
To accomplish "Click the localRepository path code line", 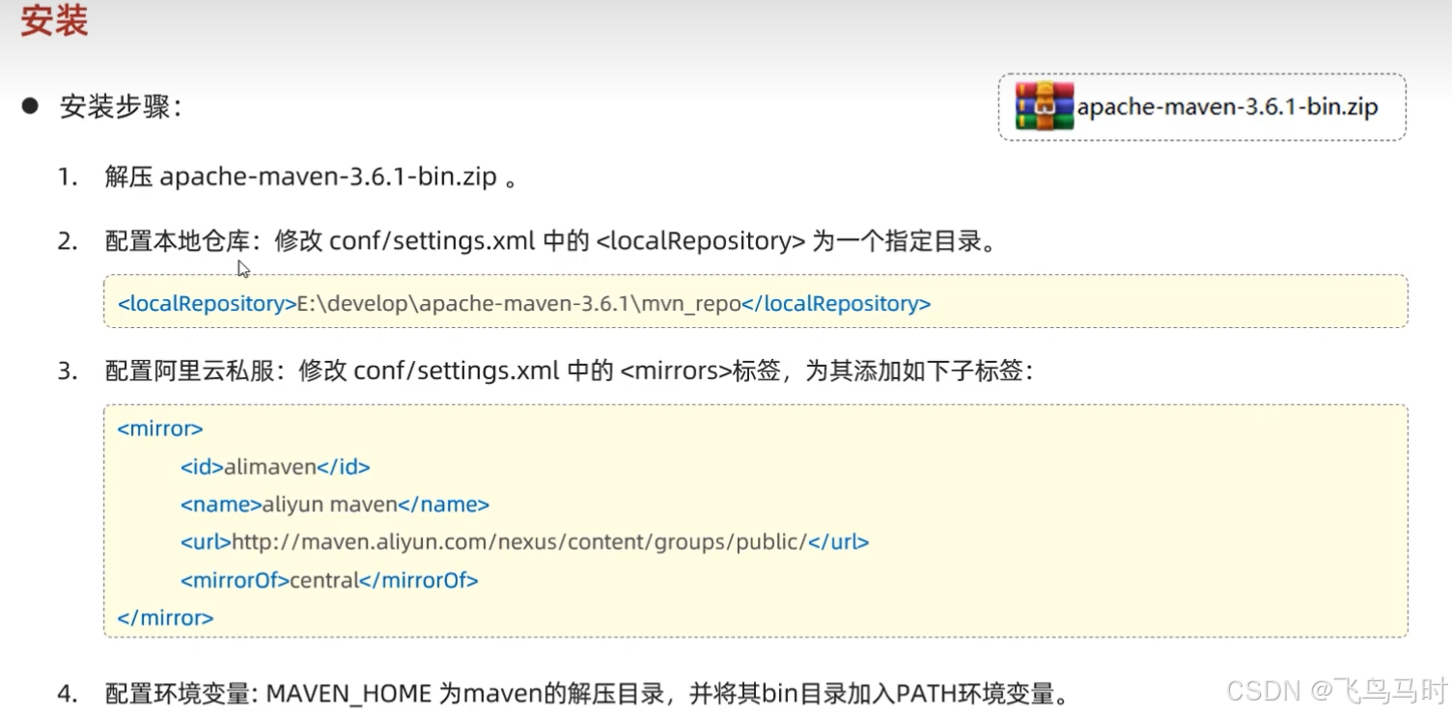I will [x=524, y=303].
